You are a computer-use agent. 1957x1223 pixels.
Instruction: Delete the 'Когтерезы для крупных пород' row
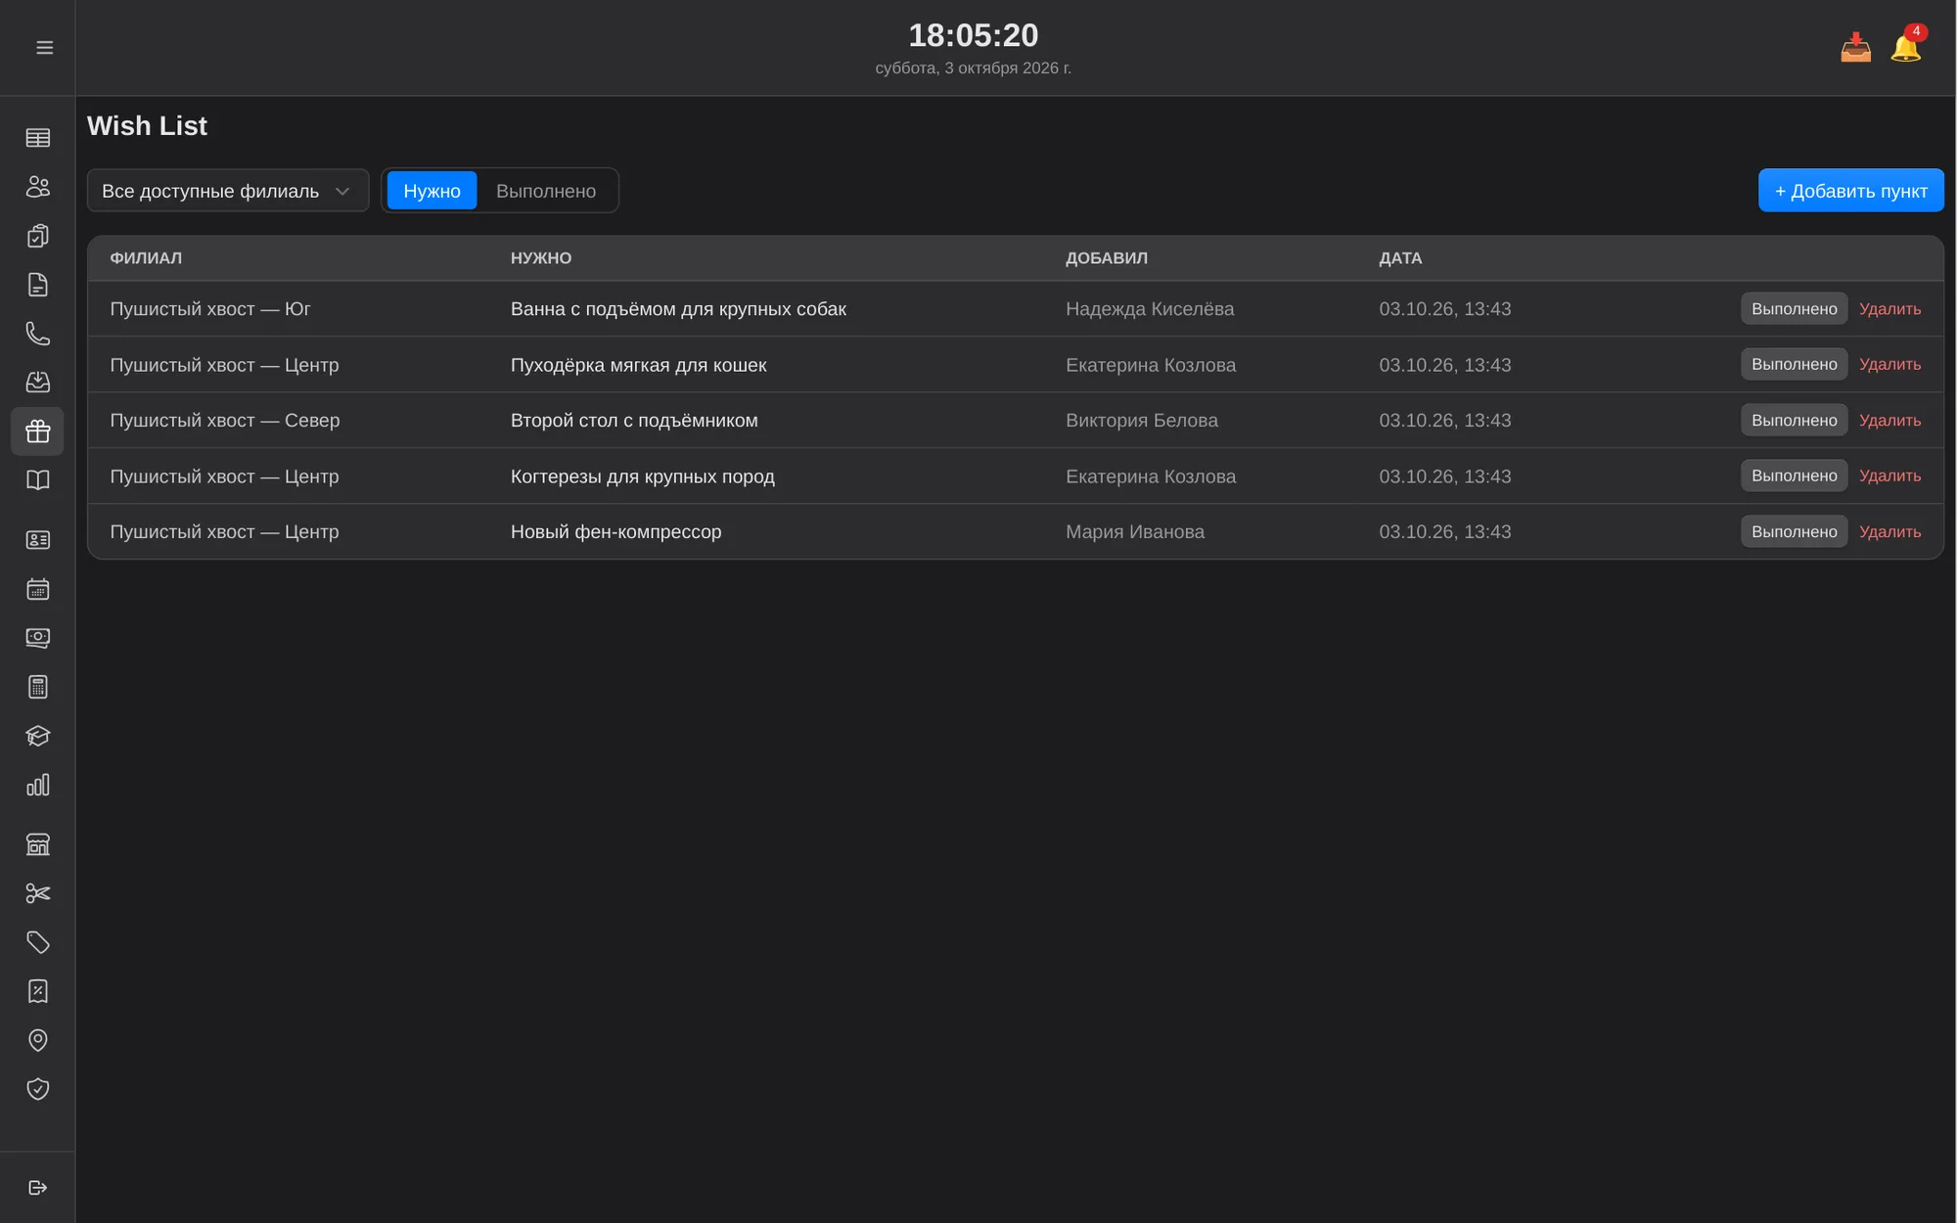(1889, 476)
